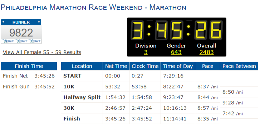Click the Philadelphia Marathon Race Weekend title

pos(93,8)
